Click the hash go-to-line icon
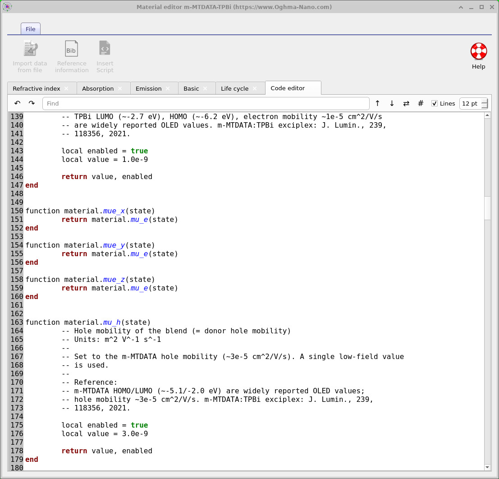This screenshot has height=479, width=499. coord(421,103)
